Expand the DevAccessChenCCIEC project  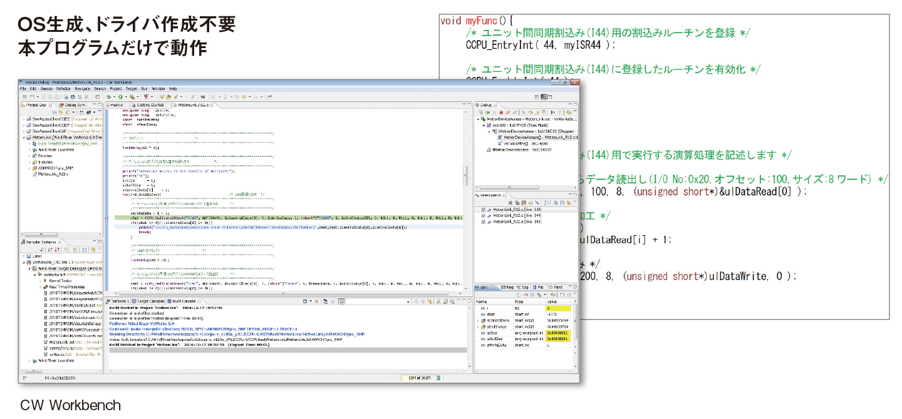[x=24, y=118]
